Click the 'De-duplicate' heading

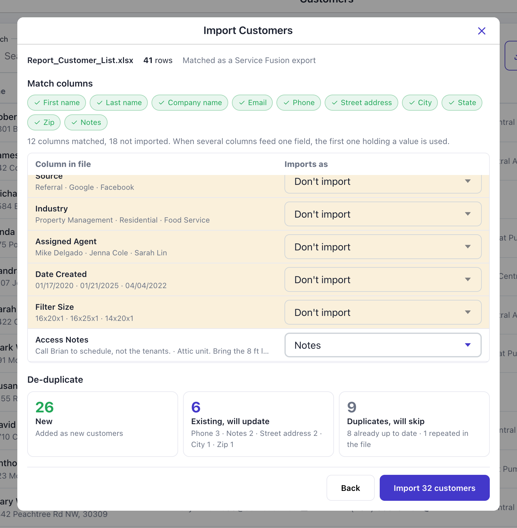pos(55,380)
